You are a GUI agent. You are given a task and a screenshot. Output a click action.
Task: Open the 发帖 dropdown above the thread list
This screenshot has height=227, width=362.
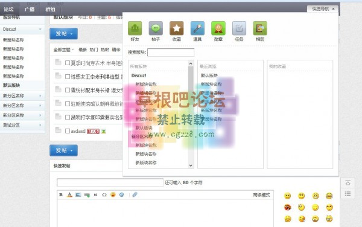(63, 34)
